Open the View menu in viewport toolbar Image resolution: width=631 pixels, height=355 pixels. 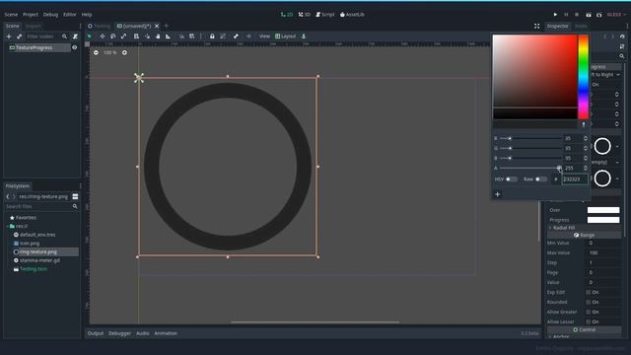point(264,36)
